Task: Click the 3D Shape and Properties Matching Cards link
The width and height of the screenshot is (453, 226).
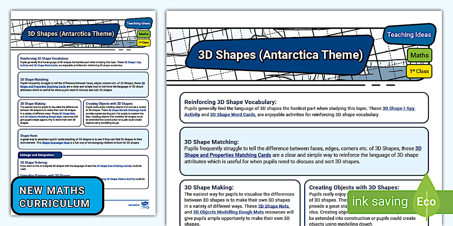Action: pos(227,155)
